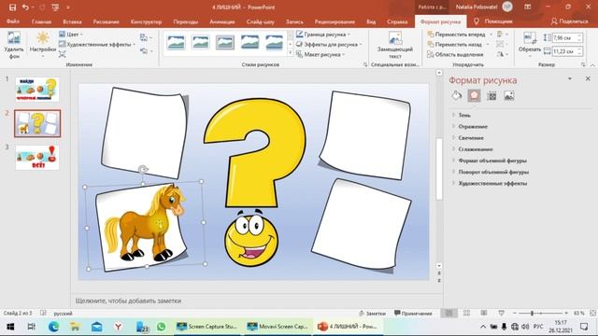Open WhatsApp from the taskbar

[x=161, y=327]
